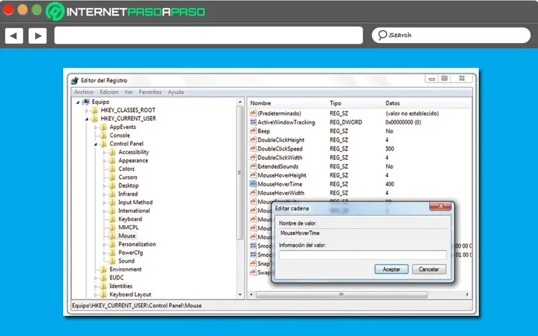Select the DoubleClickSpeed registry entry

(281, 149)
